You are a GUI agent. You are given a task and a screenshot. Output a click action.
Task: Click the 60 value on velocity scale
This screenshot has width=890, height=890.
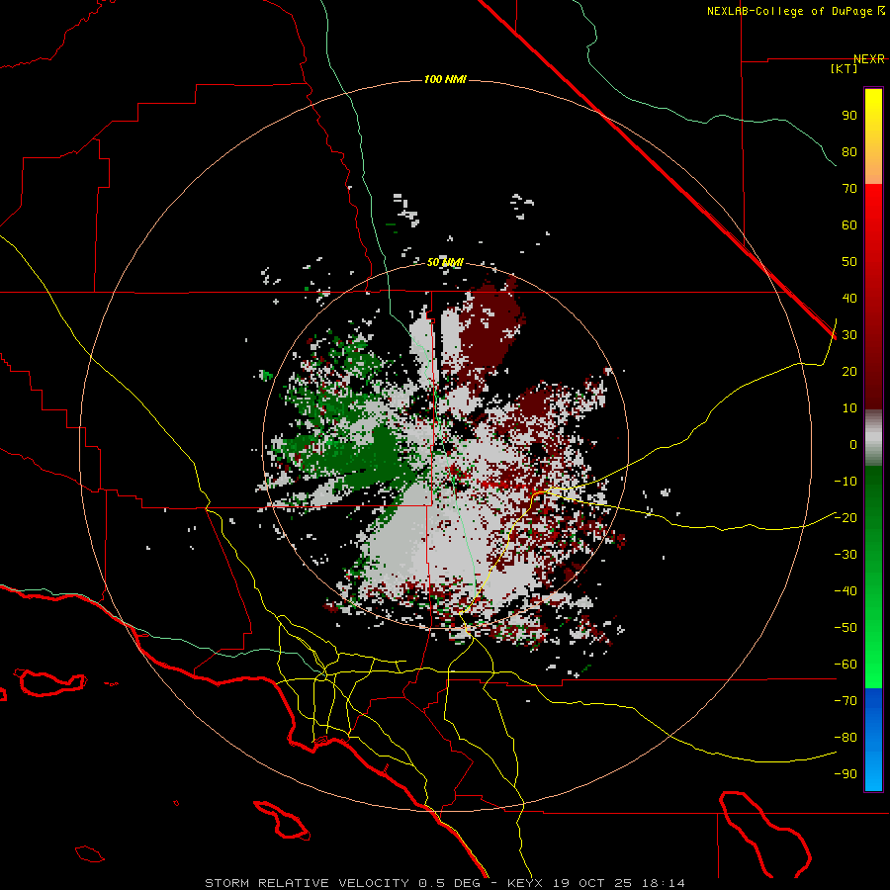point(849,225)
